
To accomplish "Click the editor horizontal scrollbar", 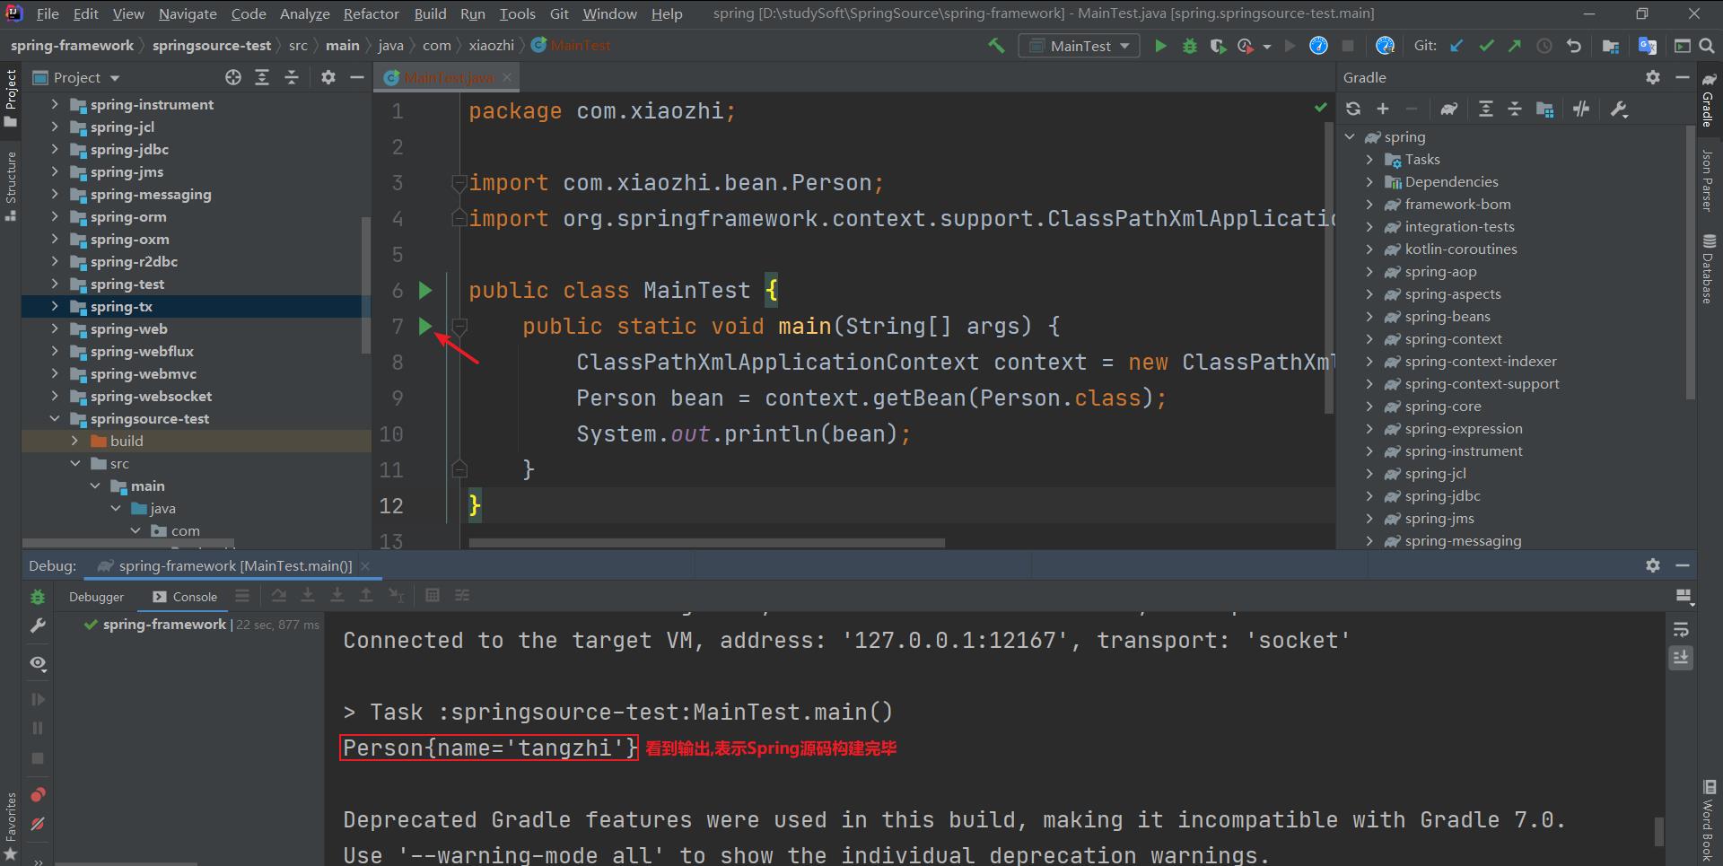I will pos(706,543).
